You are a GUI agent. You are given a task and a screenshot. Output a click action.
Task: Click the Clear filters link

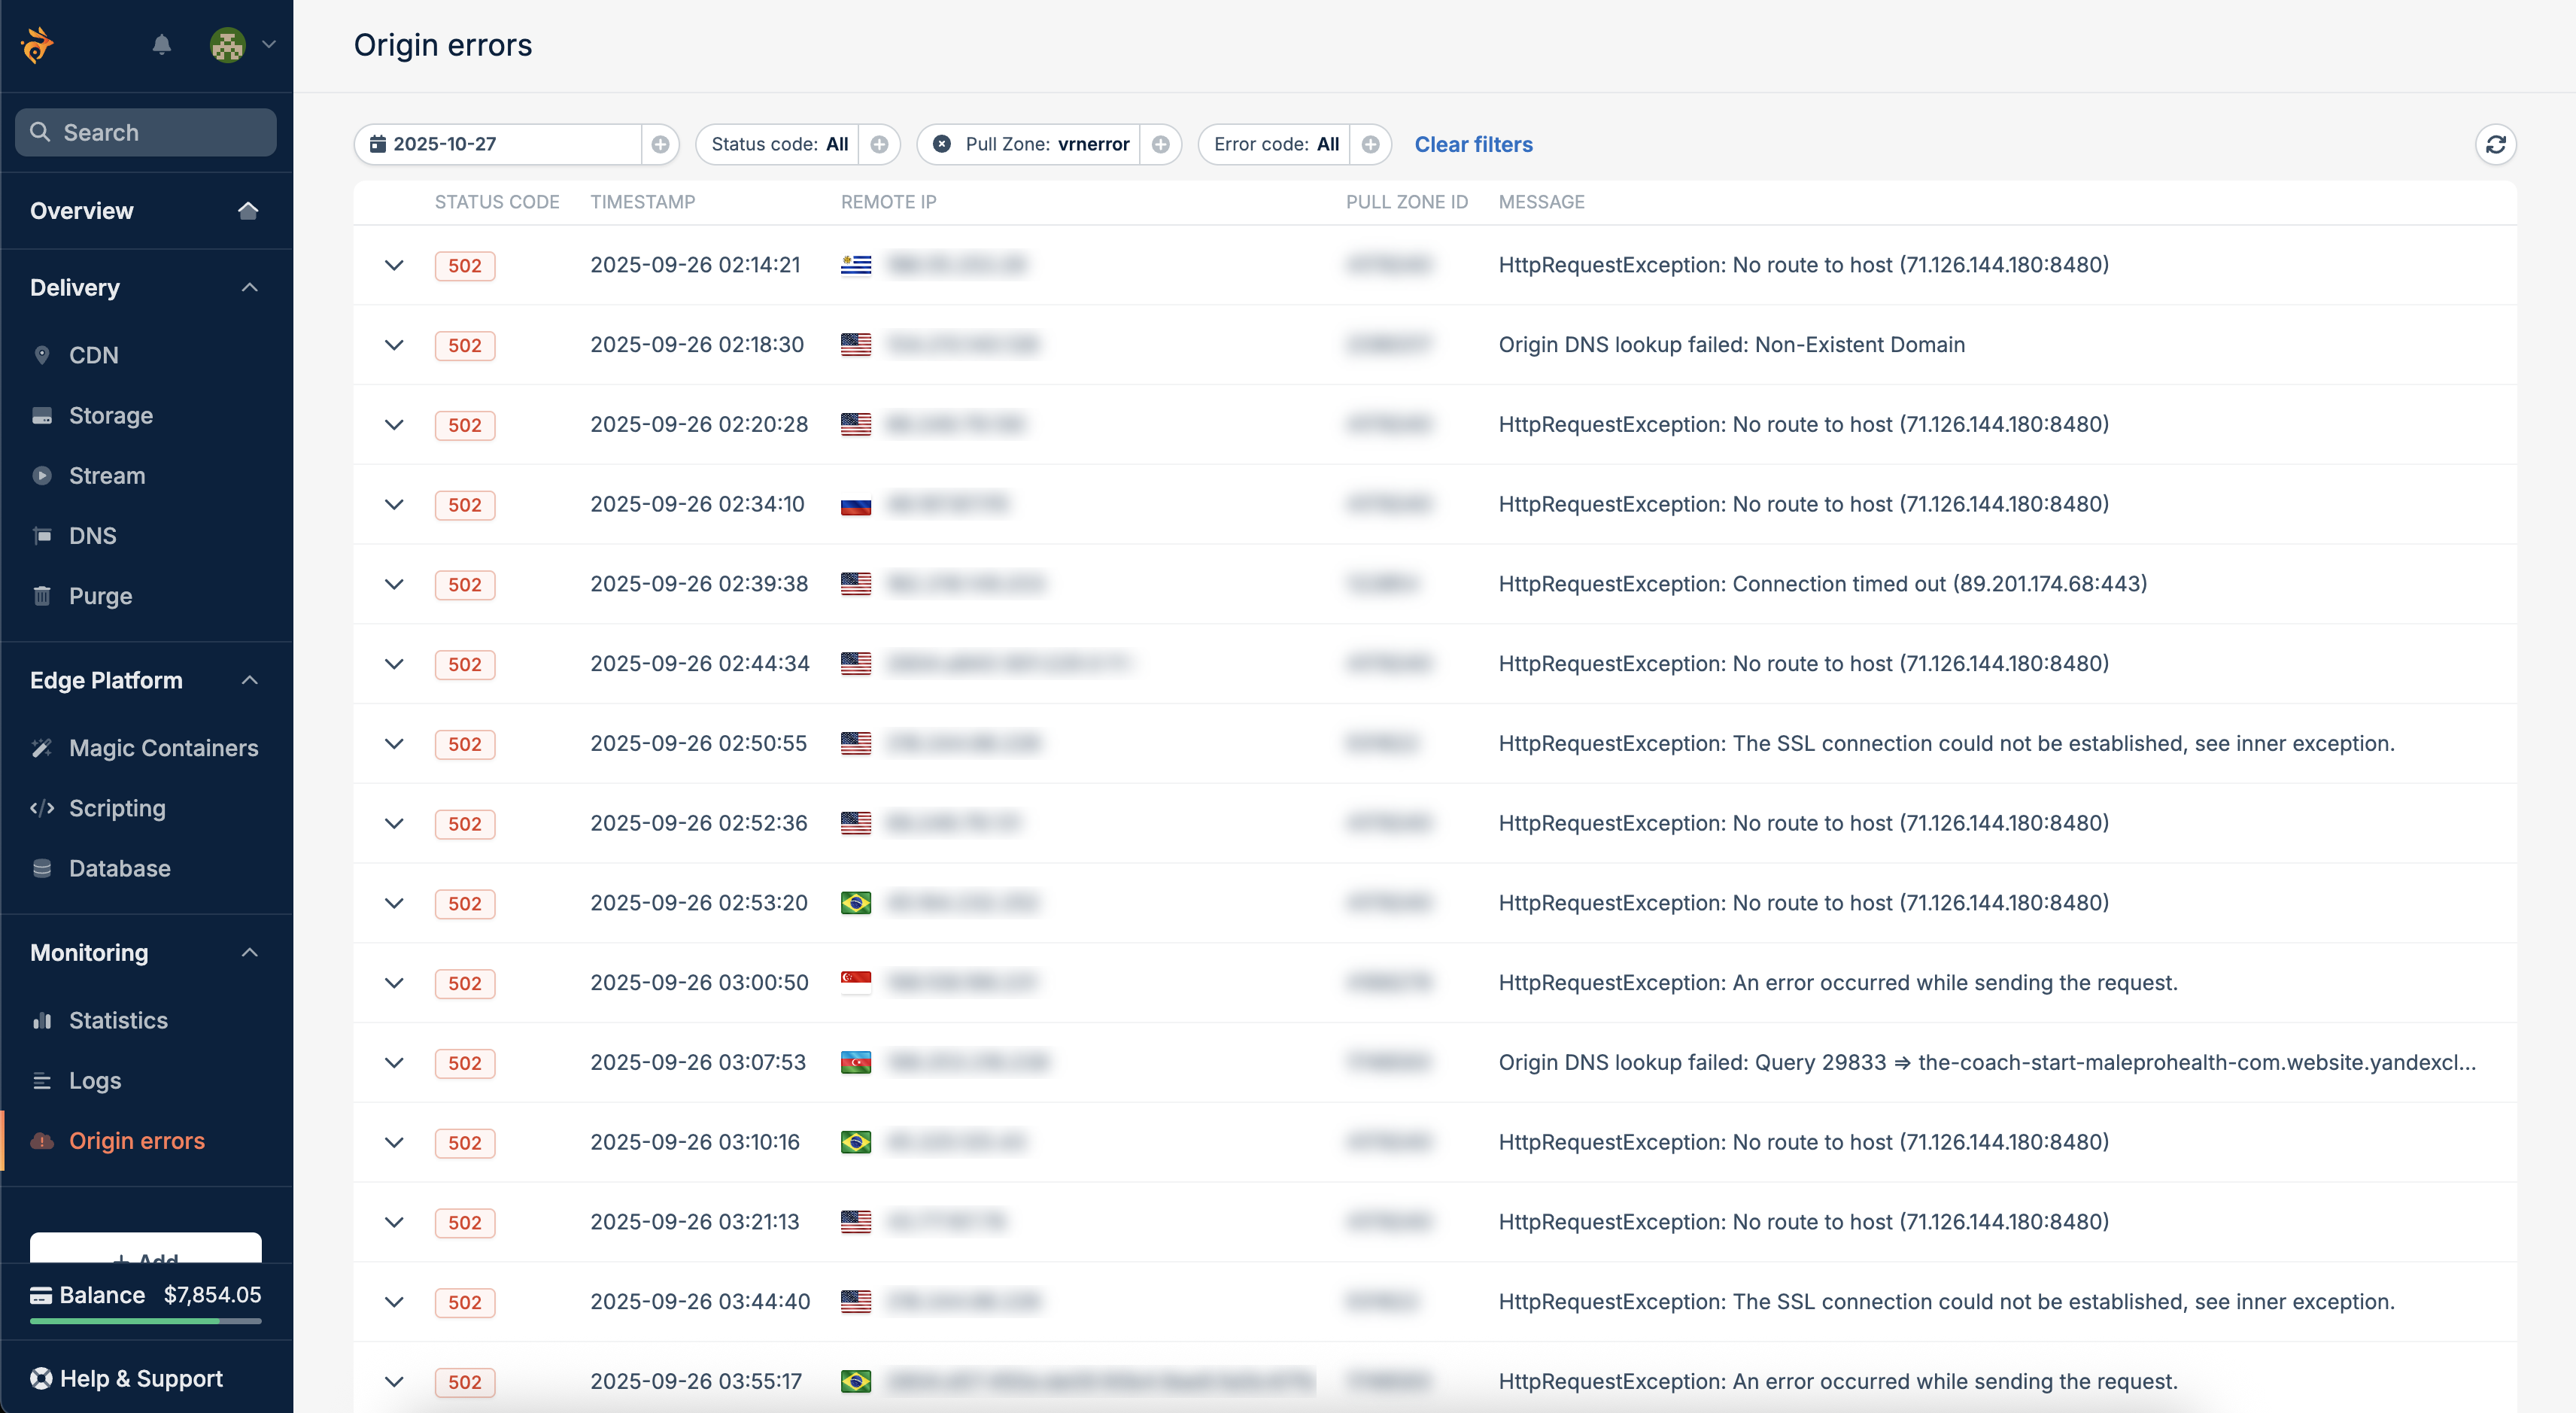(x=1473, y=144)
